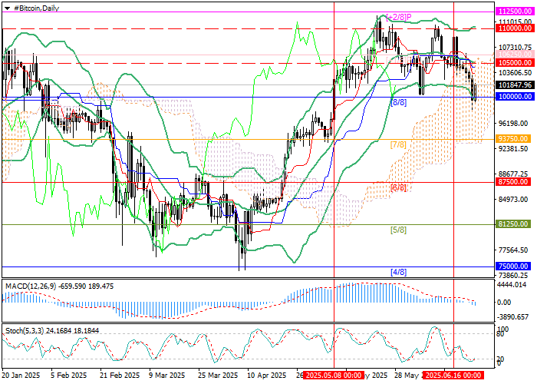Click the [8/8] Murrey level label
This screenshot has width=537, height=384.
coord(399,102)
